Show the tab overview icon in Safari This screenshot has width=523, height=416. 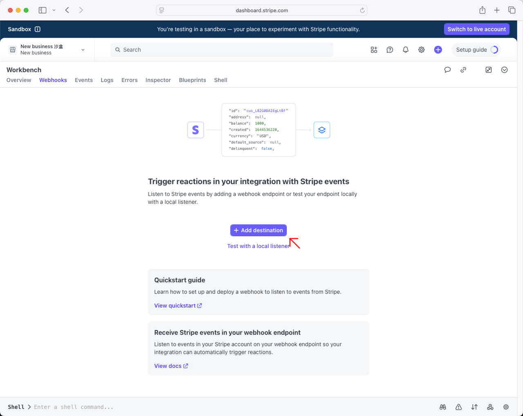coord(512,10)
